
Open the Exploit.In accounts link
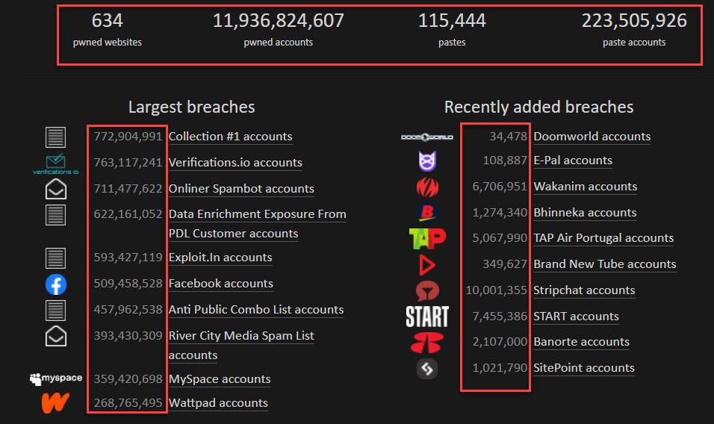tap(220, 258)
